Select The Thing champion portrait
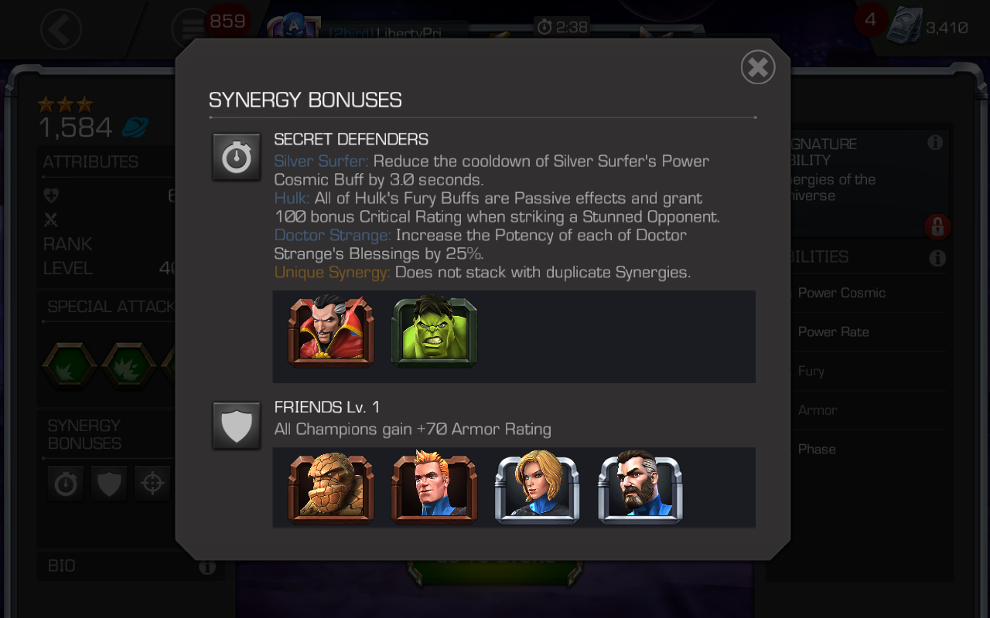This screenshot has height=618, width=990. (x=331, y=488)
